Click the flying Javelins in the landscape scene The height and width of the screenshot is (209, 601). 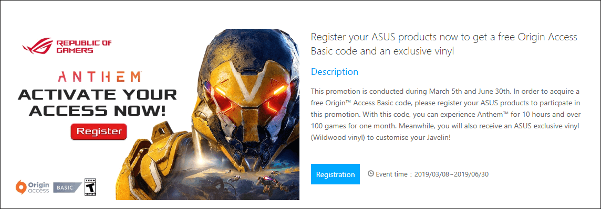pyautogui.click(x=249, y=180)
